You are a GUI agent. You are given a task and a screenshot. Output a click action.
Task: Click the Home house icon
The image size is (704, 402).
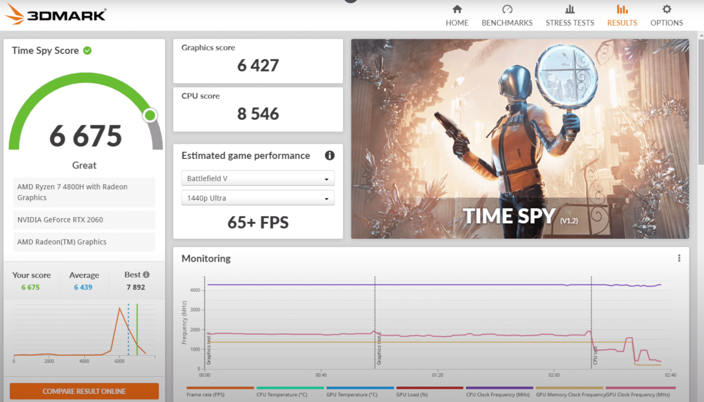pos(457,9)
